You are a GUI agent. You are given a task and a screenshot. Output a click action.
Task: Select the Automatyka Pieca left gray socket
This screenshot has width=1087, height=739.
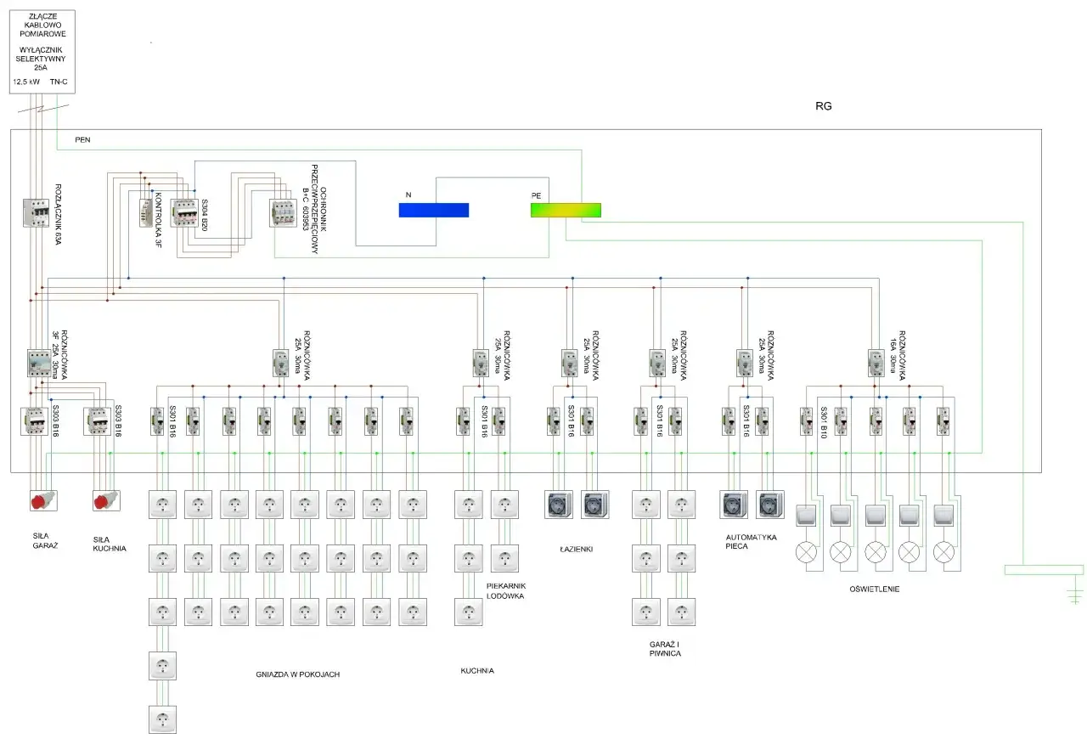(x=734, y=505)
